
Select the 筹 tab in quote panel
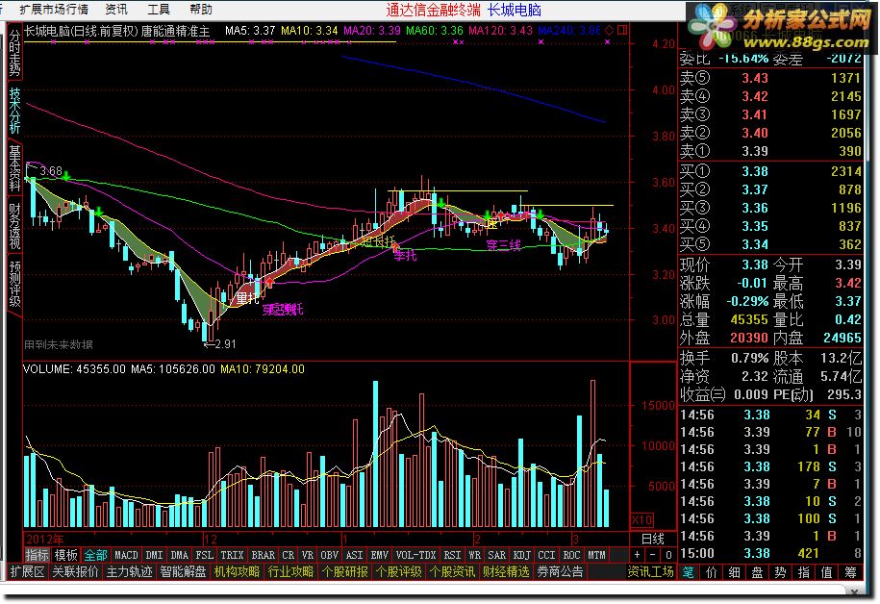pyautogui.click(x=850, y=572)
